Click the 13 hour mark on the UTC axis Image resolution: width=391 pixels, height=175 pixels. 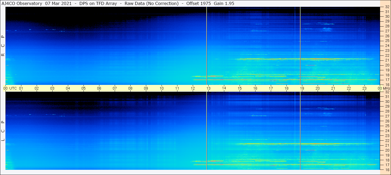208,88
